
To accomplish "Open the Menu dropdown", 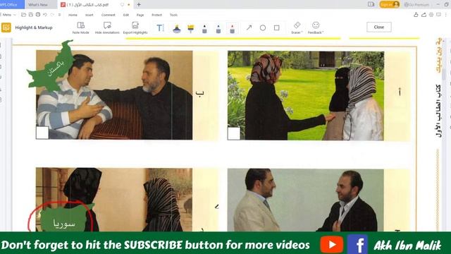I will pos(8,15).
